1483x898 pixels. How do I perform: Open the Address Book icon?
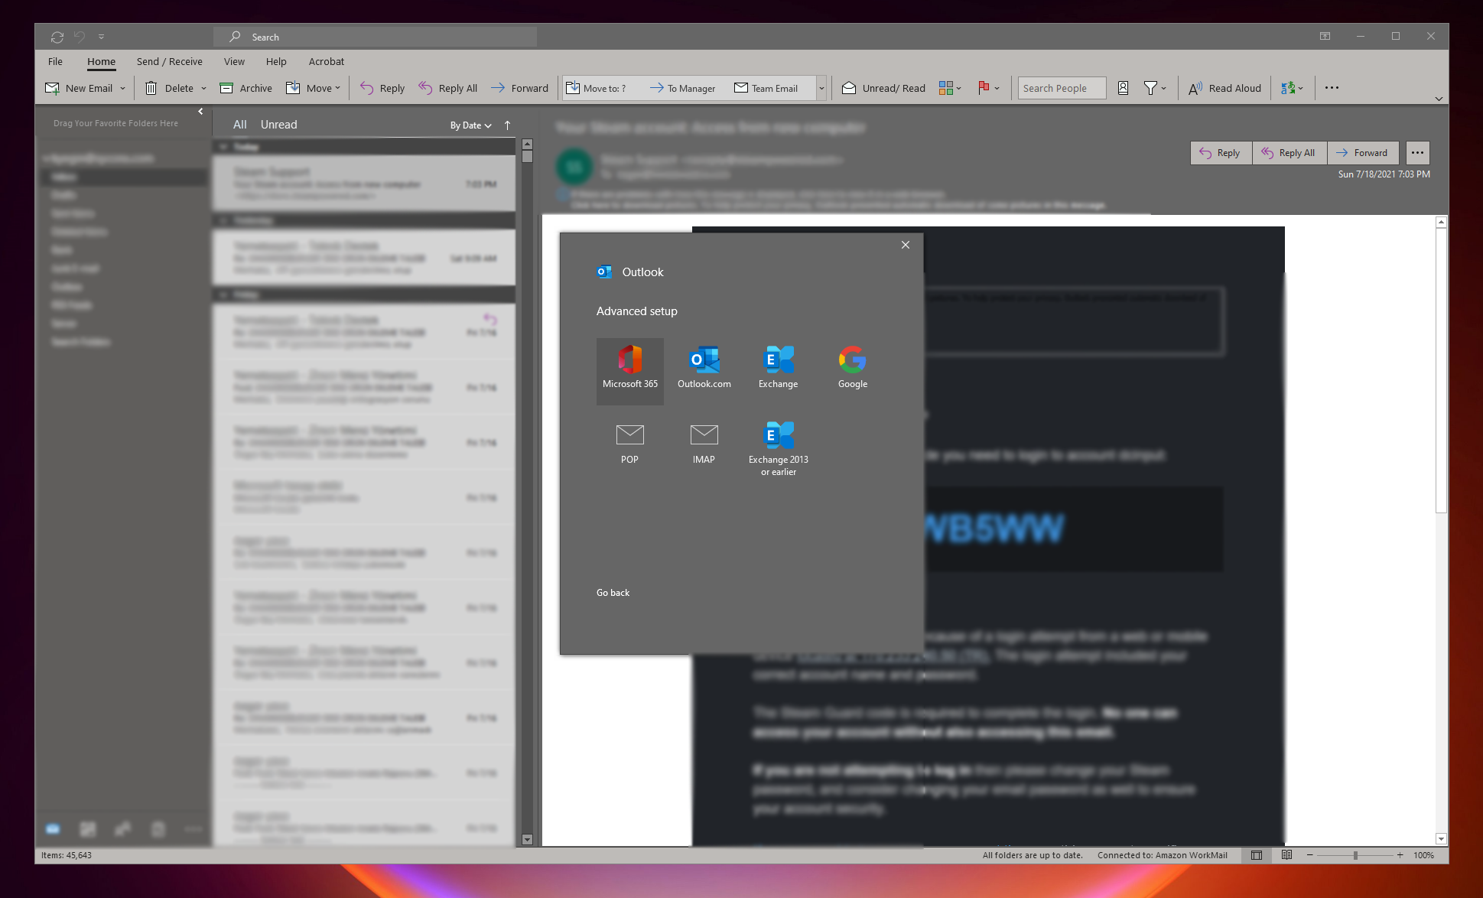1123,88
